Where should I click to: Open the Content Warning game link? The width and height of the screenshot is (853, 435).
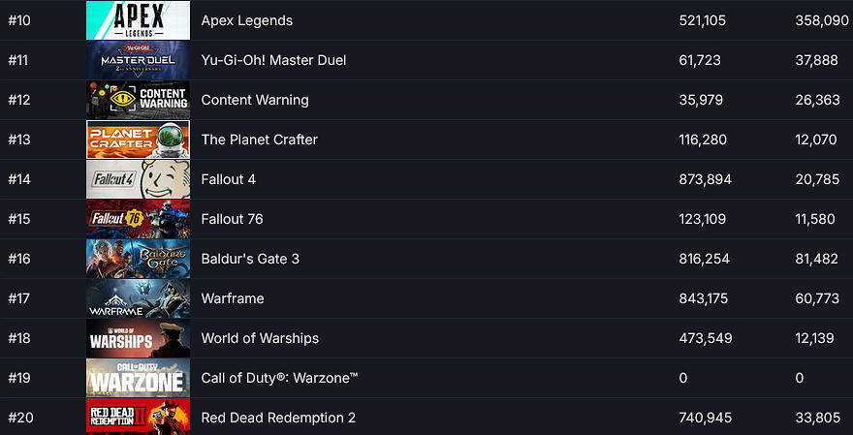coord(255,100)
